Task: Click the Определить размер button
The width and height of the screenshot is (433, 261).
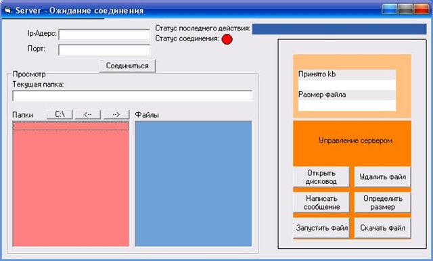Action: (383, 202)
